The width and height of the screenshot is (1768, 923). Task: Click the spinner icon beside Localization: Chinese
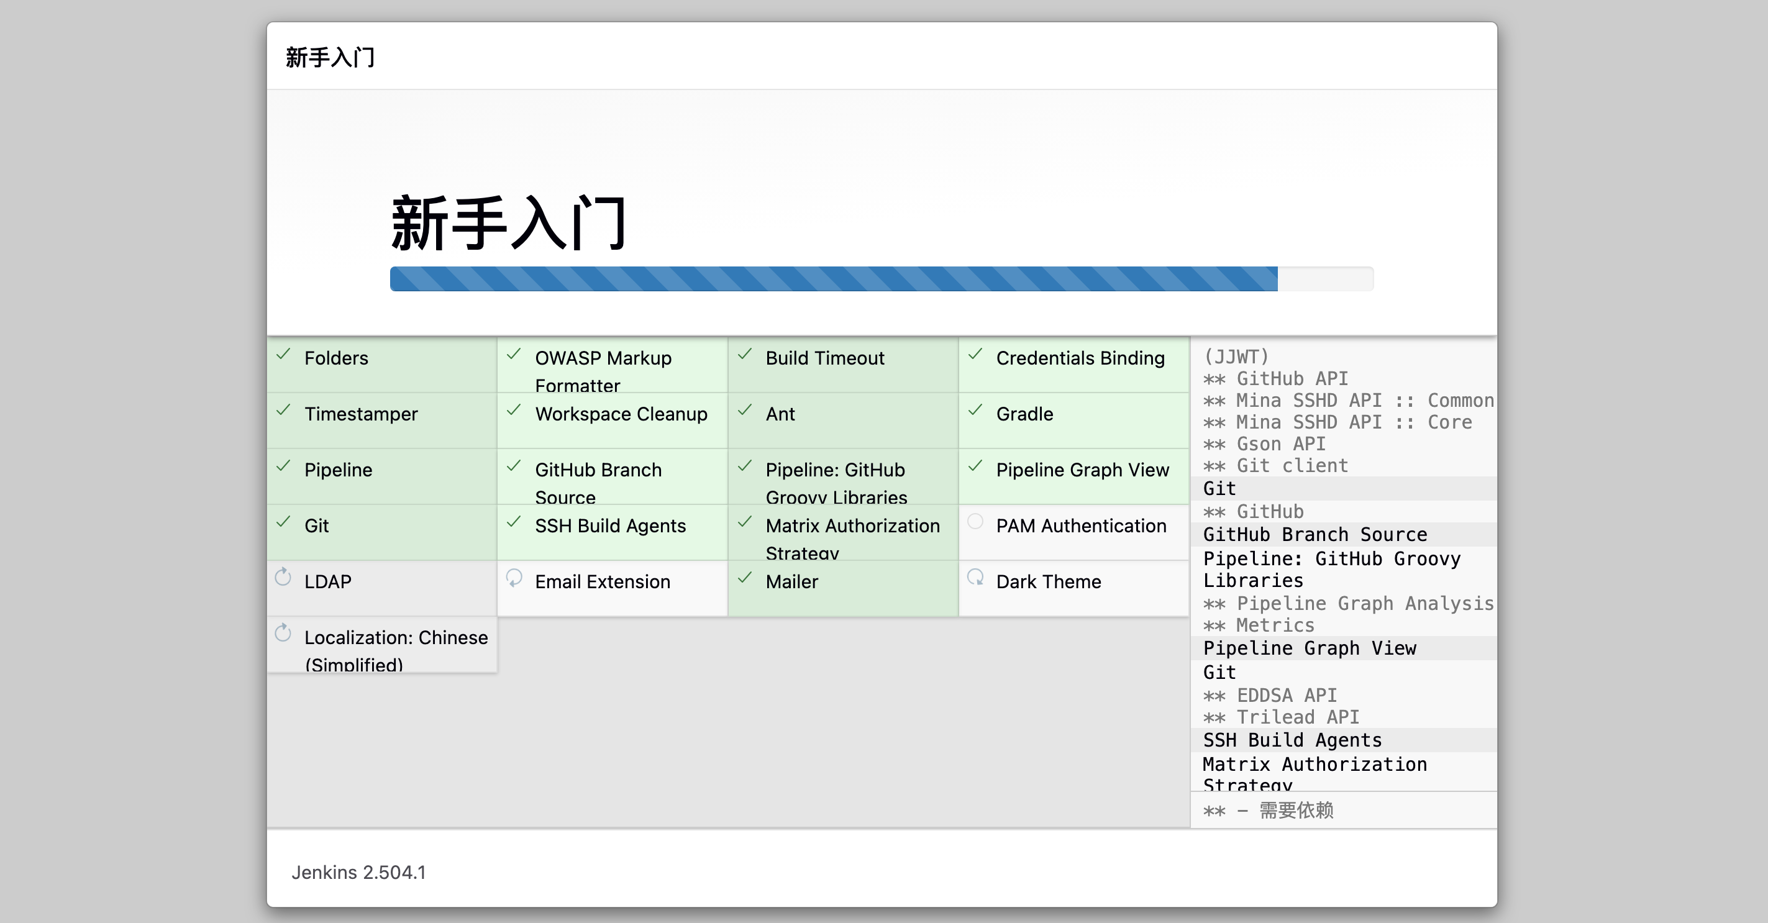[x=283, y=634]
